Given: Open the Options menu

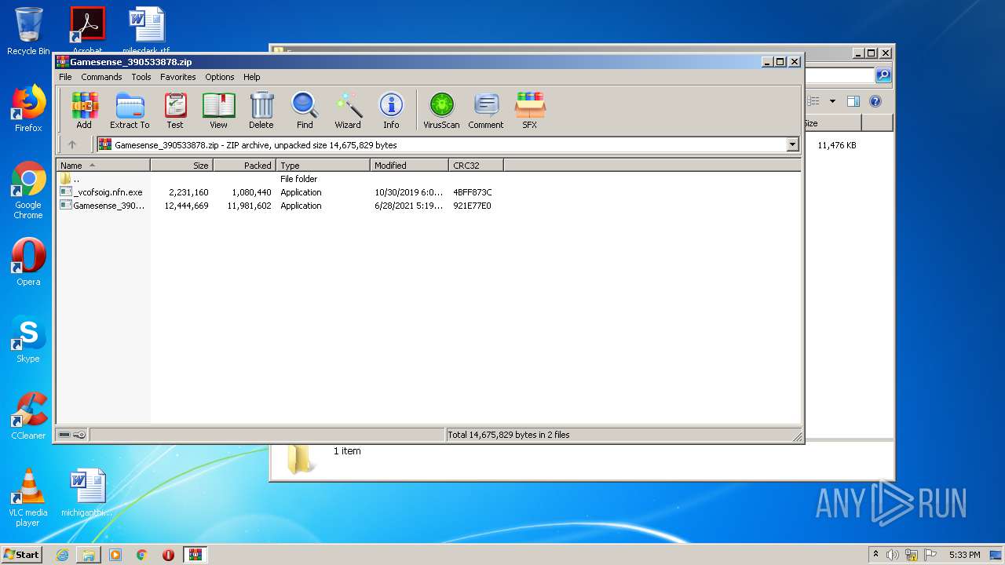Looking at the screenshot, I should 220,77.
